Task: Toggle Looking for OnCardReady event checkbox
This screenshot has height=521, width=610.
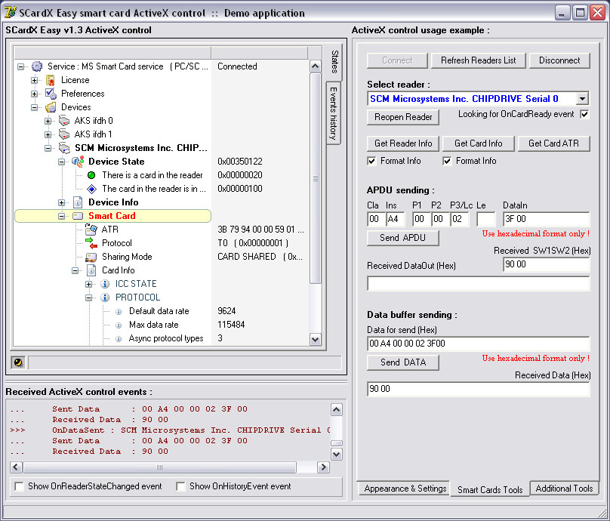Action: (584, 115)
